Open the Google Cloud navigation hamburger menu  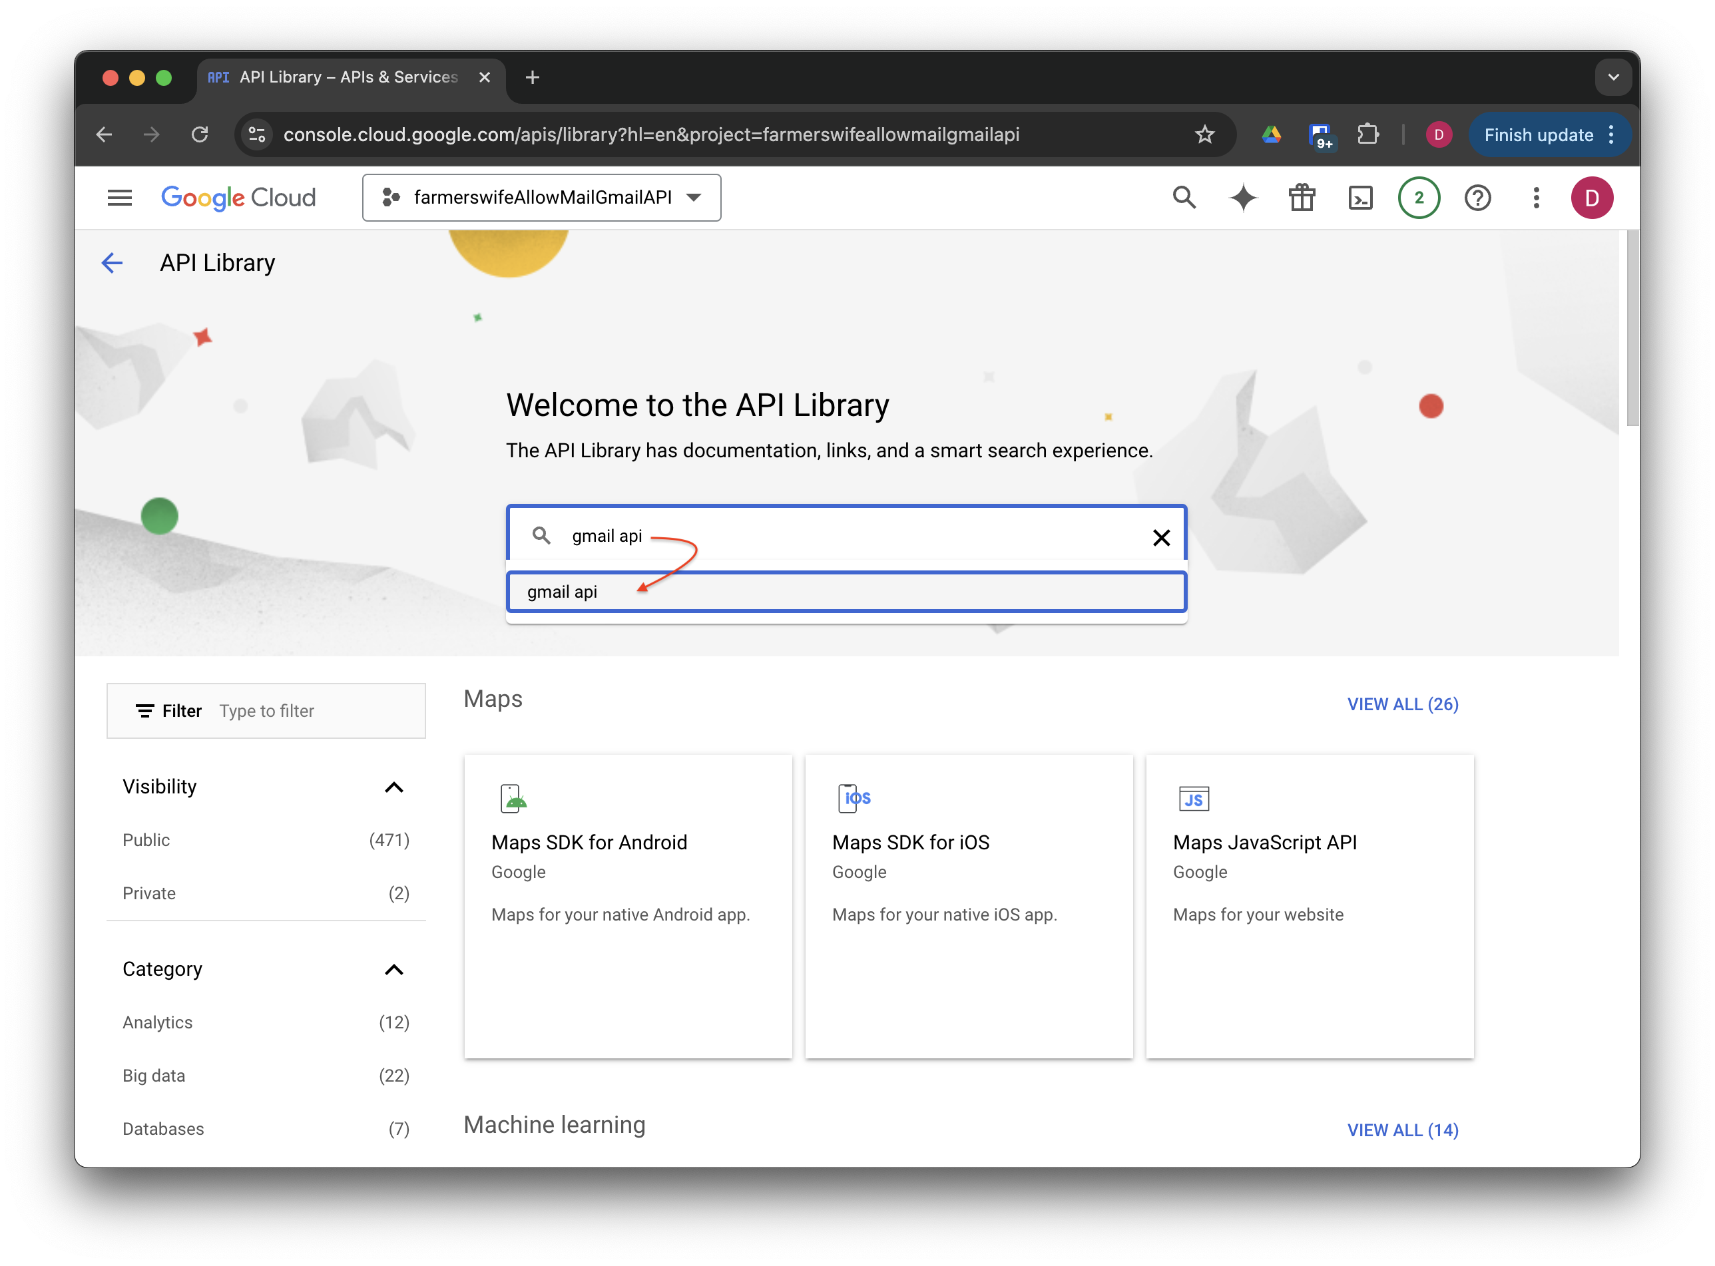[120, 198]
